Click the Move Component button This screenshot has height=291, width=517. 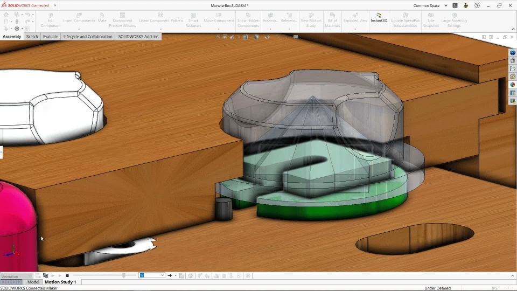click(x=219, y=18)
